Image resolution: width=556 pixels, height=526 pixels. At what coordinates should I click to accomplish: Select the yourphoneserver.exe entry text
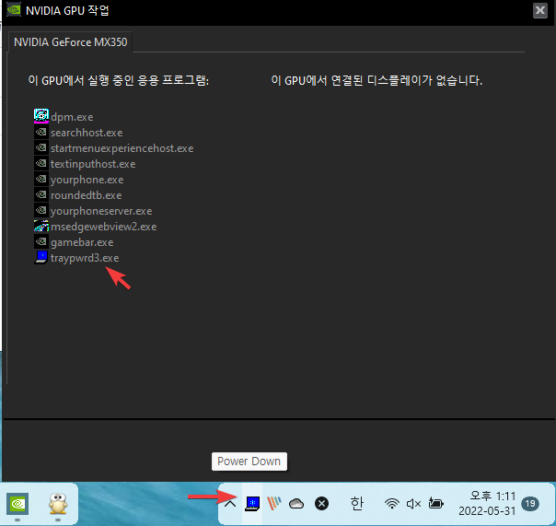click(101, 211)
